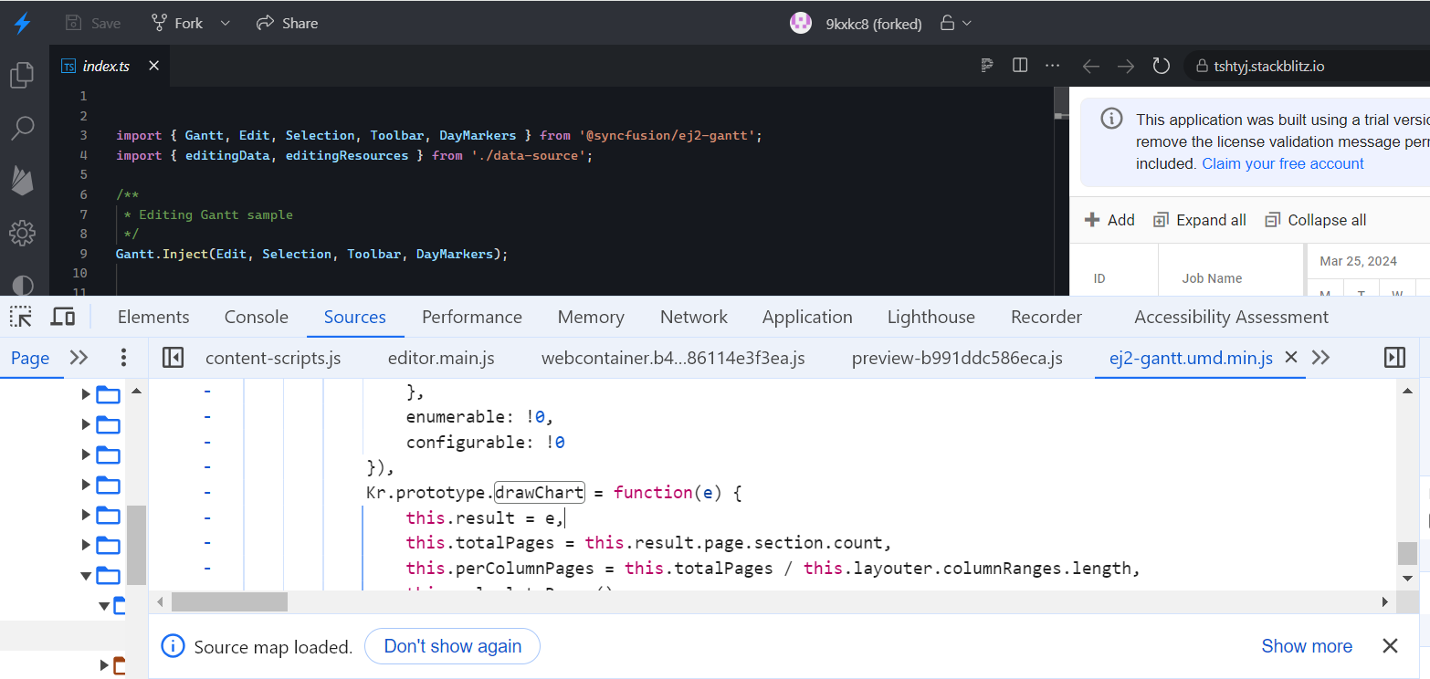Toggle the device toolbar icon
This screenshot has height=679, width=1430.
coord(63,317)
